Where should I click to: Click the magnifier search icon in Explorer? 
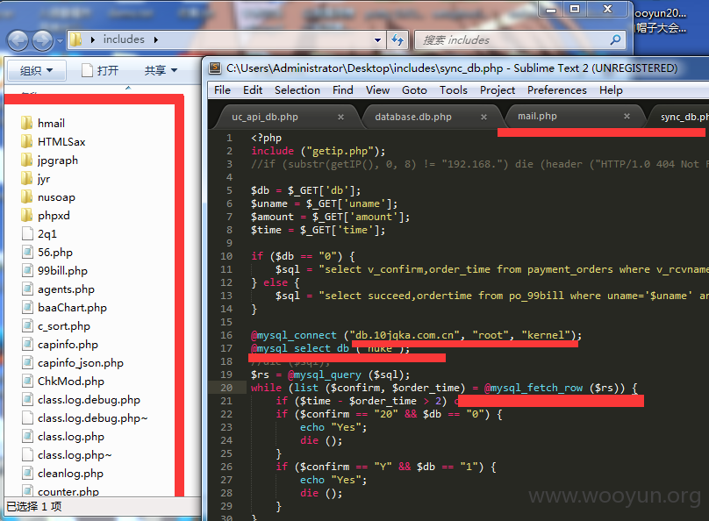tap(615, 39)
